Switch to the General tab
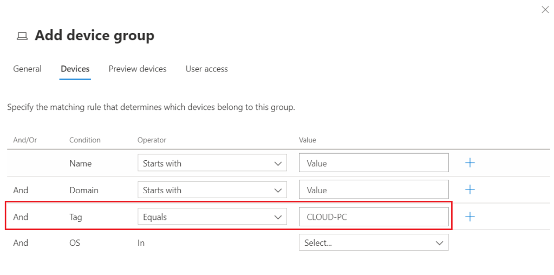The image size is (554, 275). (27, 69)
